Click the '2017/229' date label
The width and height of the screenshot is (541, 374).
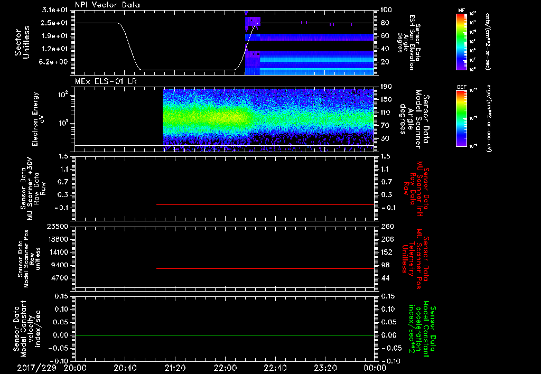click(36, 368)
